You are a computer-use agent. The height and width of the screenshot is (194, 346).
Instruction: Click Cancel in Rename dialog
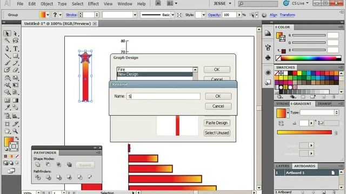pos(218,106)
